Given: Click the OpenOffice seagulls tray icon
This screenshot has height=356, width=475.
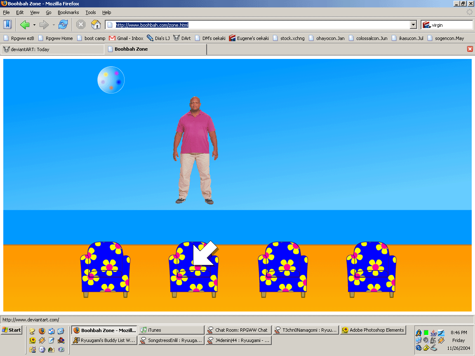Looking at the screenshot, I should pyautogui.click(x=441, y=333).
